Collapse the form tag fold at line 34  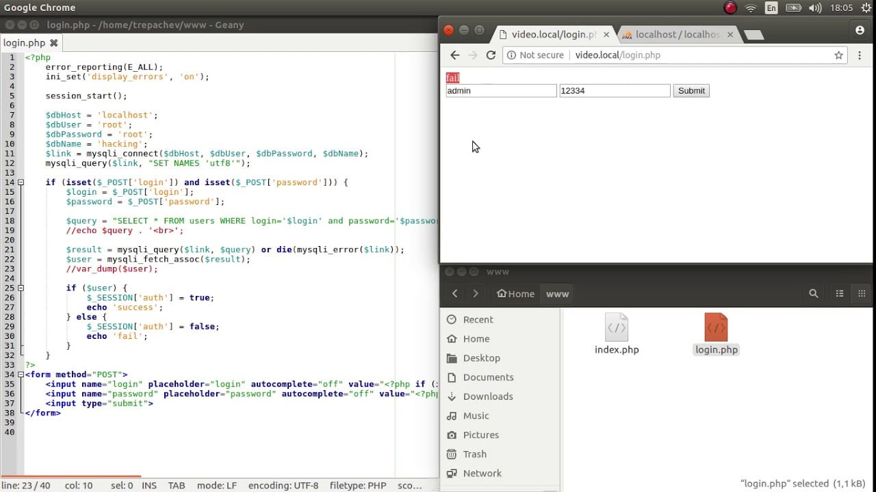click(21, 374)
